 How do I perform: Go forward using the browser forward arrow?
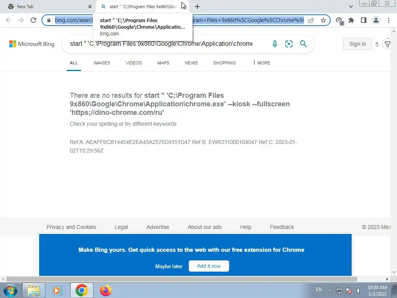21,20
